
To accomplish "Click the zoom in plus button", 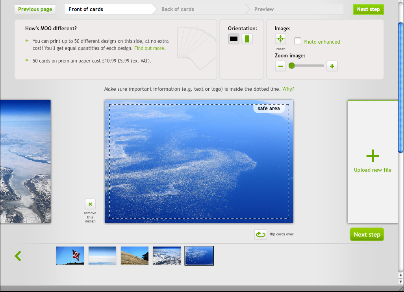I will tap(332, 66).
